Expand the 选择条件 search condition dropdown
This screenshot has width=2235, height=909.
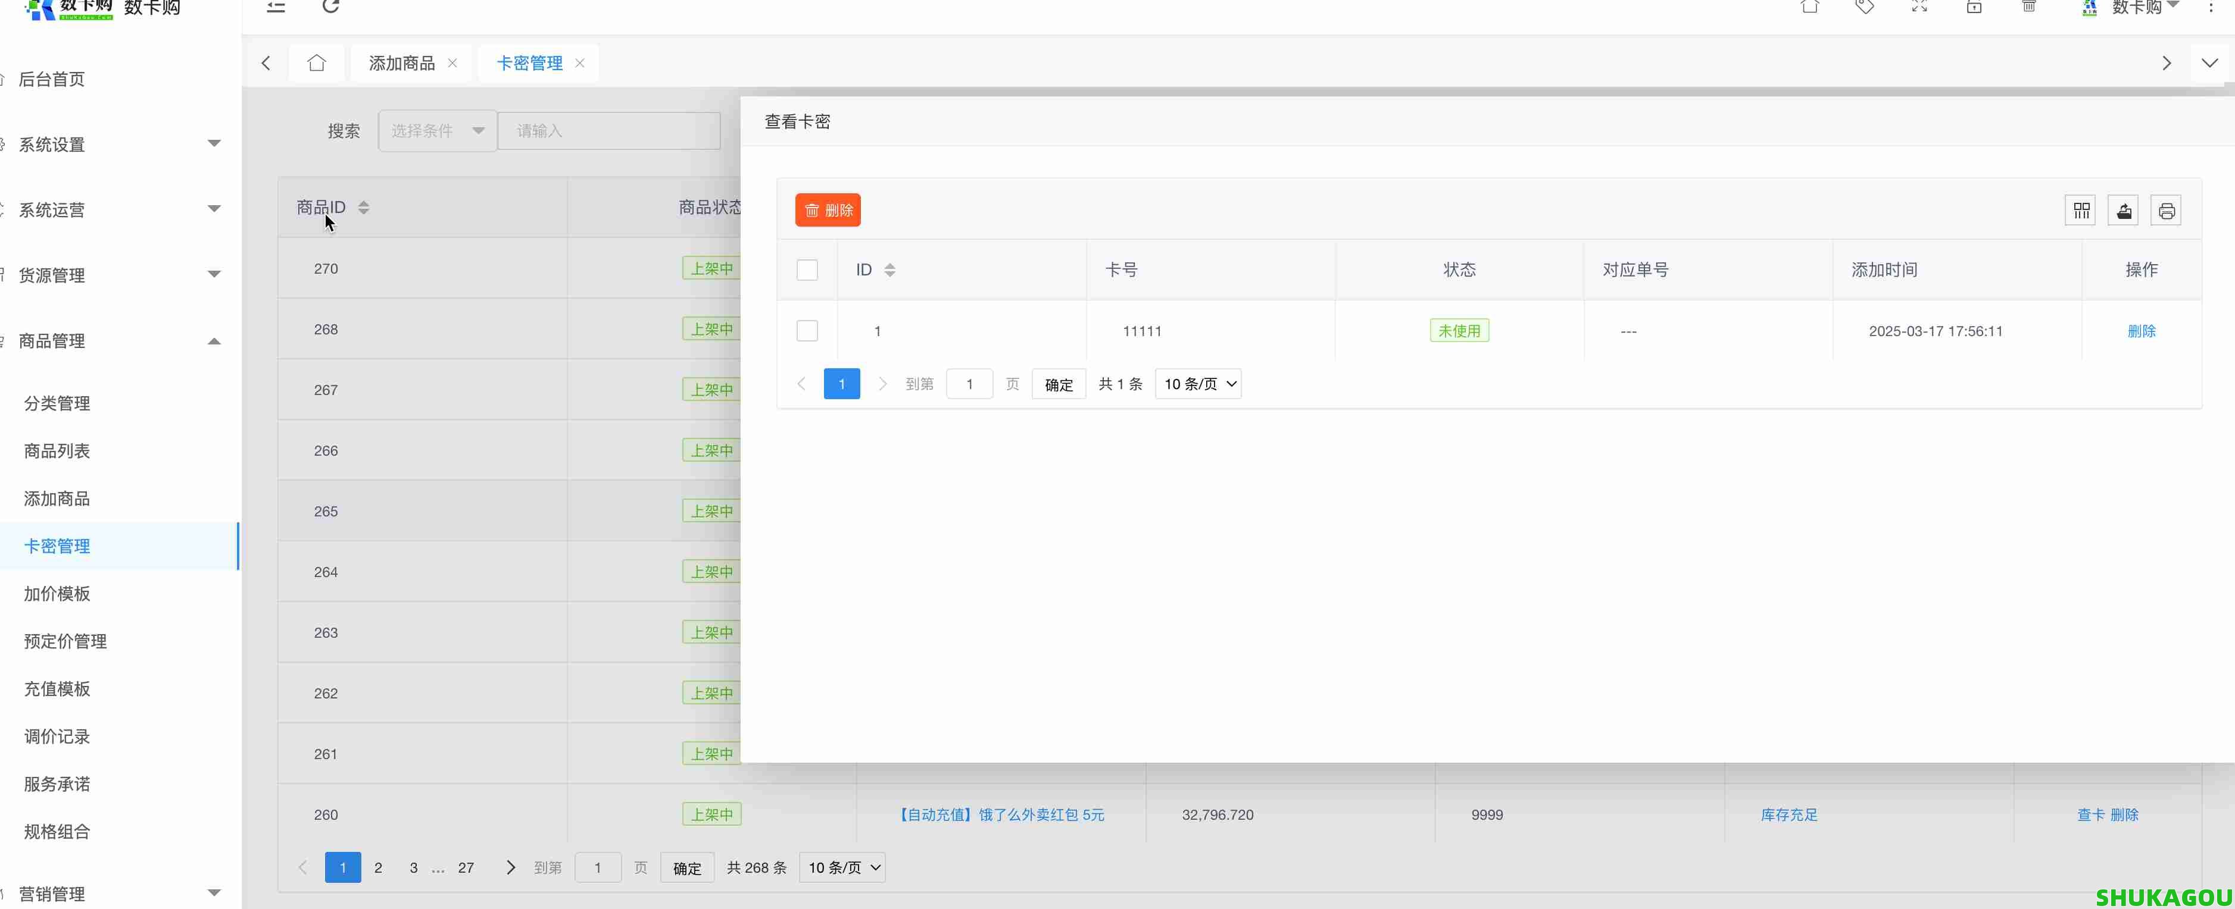tap(437, 130)
